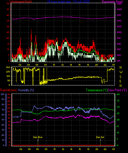The image size is (128, 153).
Task: Click green temperature axis value 35
Action: coord(118,101)
